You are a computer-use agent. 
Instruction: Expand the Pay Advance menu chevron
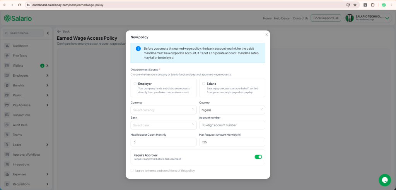click(x=47, y=105)
